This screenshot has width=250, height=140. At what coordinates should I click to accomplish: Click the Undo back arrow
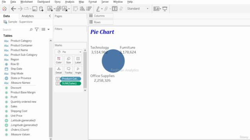14,9
